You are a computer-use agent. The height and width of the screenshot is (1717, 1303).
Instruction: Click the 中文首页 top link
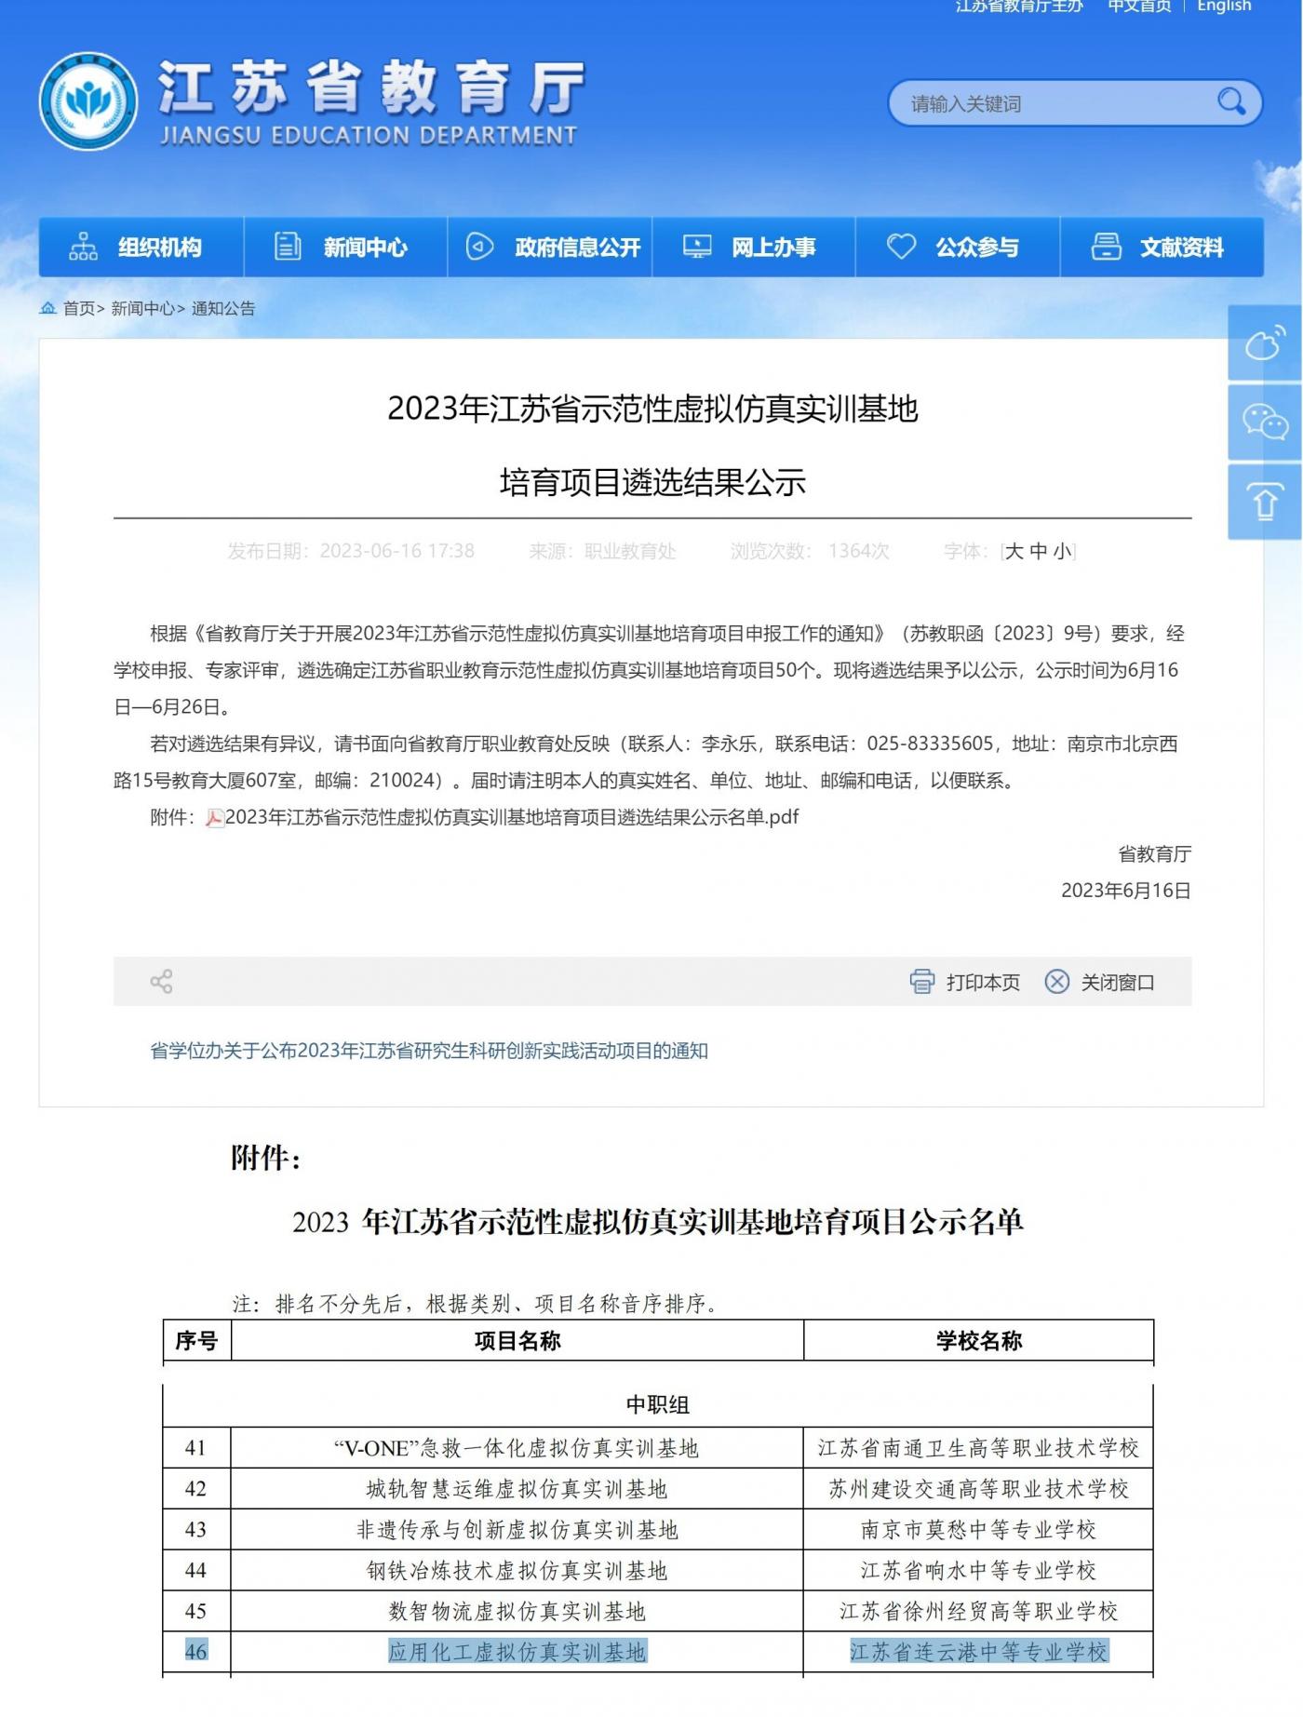coord(1139,7)
